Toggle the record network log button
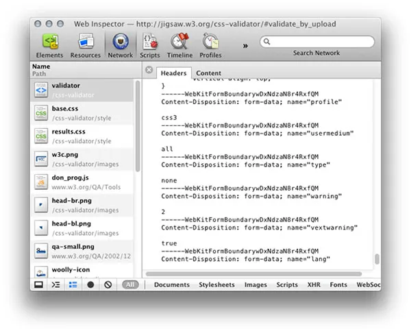Viewport: 411px width, 329px height. 90,284
